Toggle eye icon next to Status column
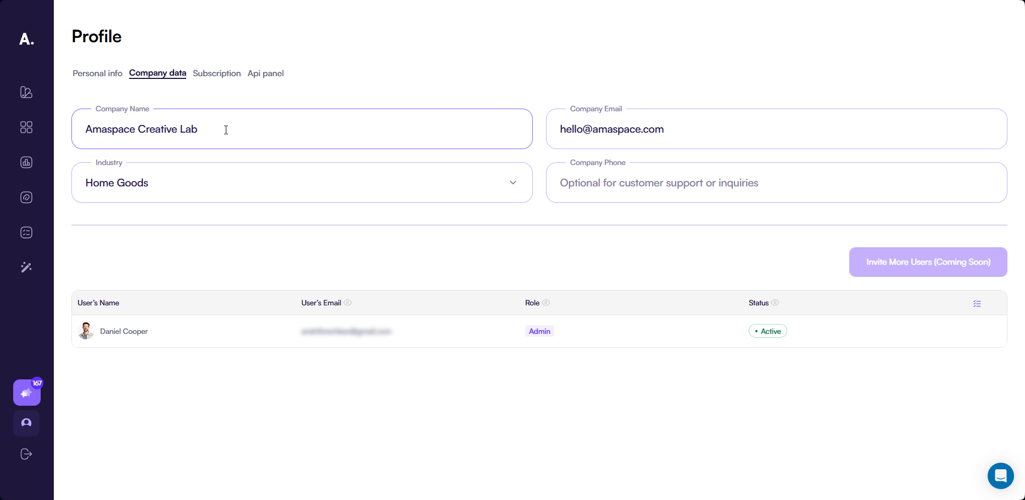Image resolution: width=1025 pixels, height=500 pixels. point(775,303)
